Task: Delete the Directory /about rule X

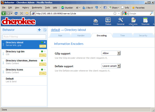Action: tap(45, 42)
